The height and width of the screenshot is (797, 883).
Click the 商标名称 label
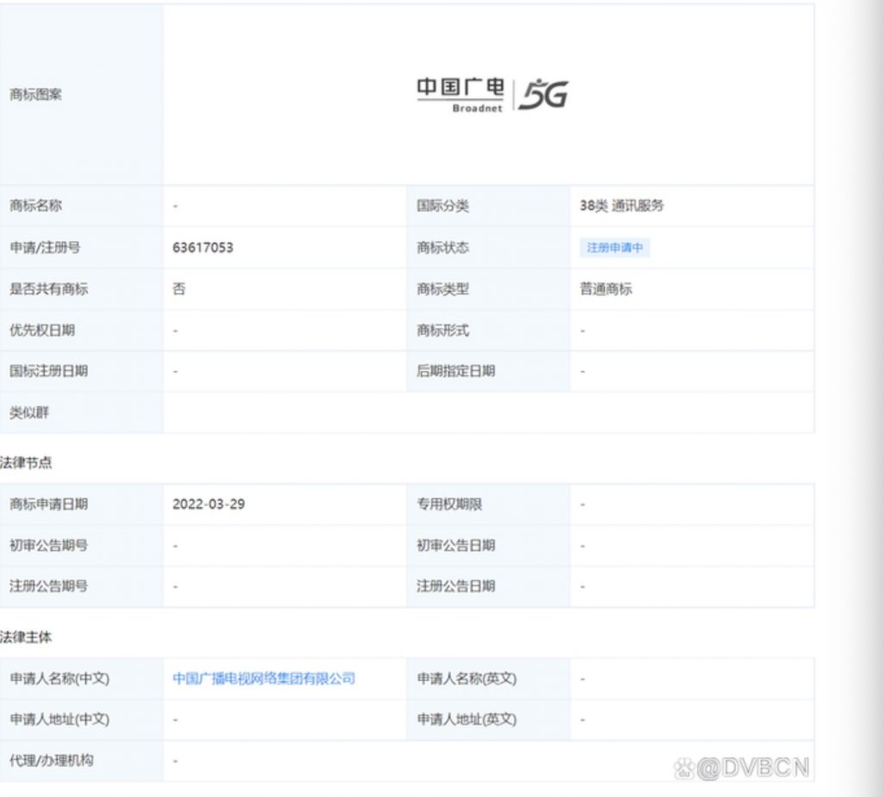tap(35, 205)
